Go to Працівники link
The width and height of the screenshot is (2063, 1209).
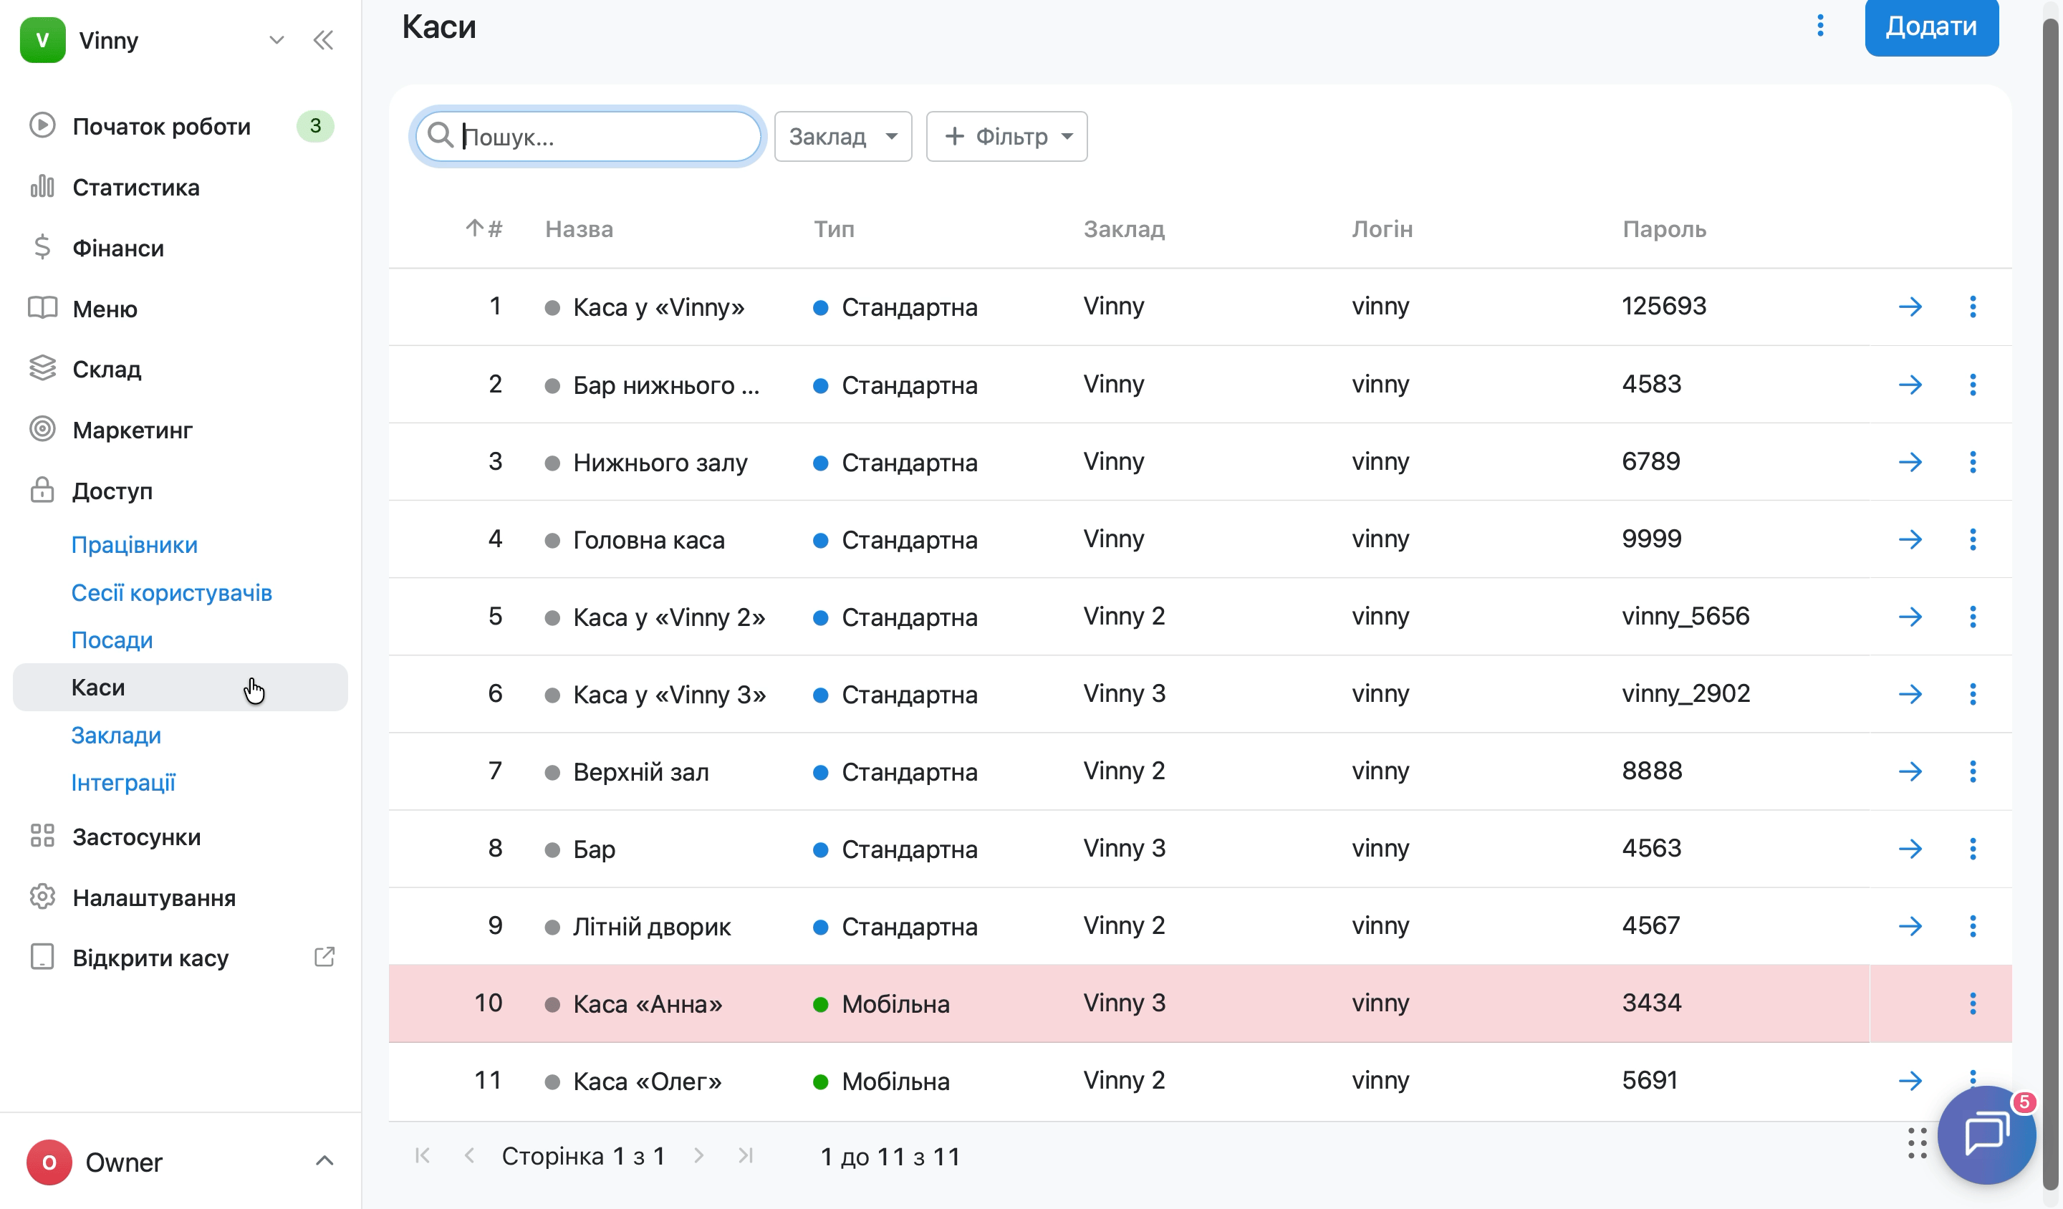pyautogui.click(x=134, y=544)
